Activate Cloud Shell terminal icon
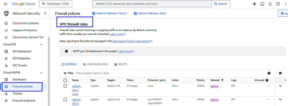Viewport: 288px width, 106px height. [x=262, y=4]
